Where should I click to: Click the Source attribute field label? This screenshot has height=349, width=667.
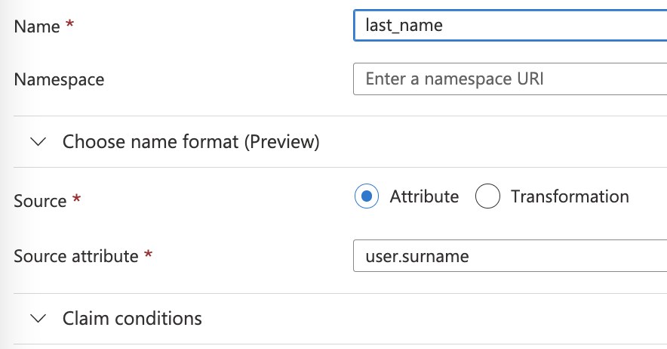pyautogui.click(x=75, y=256)
